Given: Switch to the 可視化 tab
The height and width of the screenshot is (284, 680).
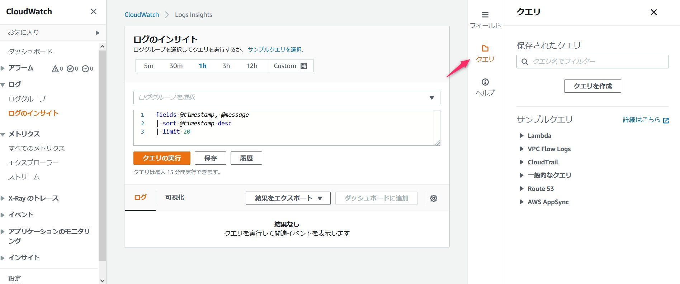Looking at the screenshot, I should pos(175,198).
